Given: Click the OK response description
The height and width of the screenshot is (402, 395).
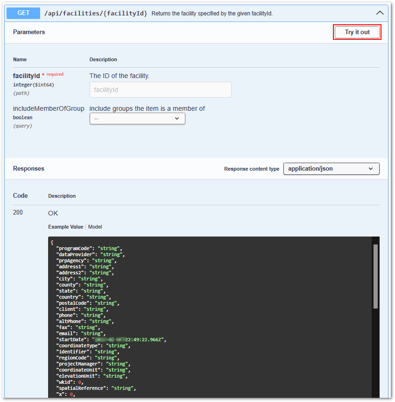Looking at the screenshot, I should [53, 213].
